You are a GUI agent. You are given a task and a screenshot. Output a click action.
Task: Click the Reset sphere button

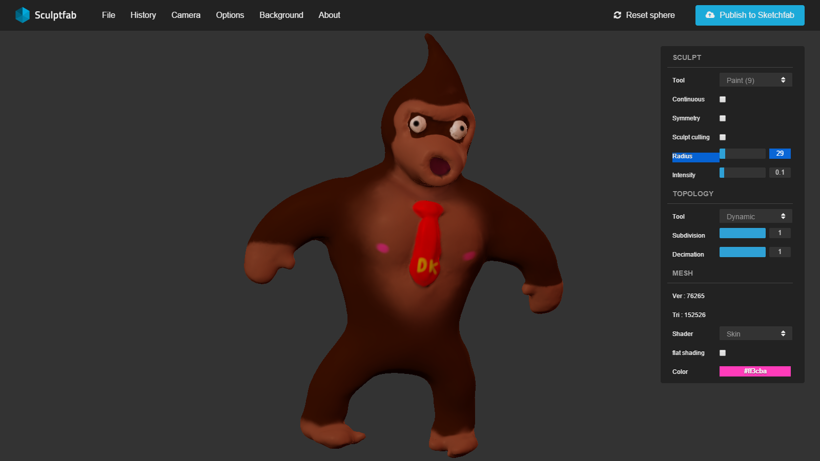click(x=644, y=15)
